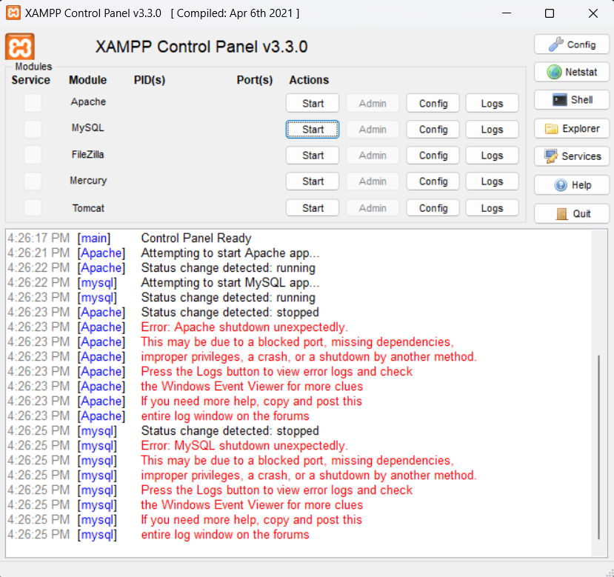Click the XAMPP title bar icon
The image size is (614, 577).
(13, 13)
